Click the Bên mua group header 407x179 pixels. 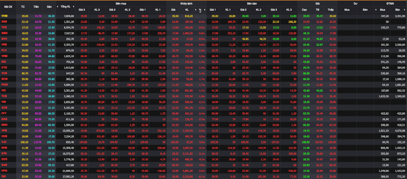point(121,3)
